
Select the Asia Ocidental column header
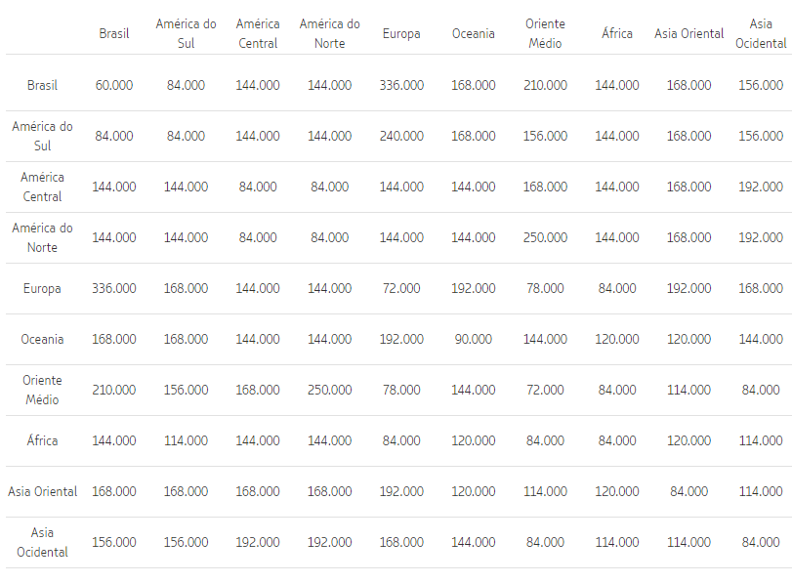[x=761, y=33]
